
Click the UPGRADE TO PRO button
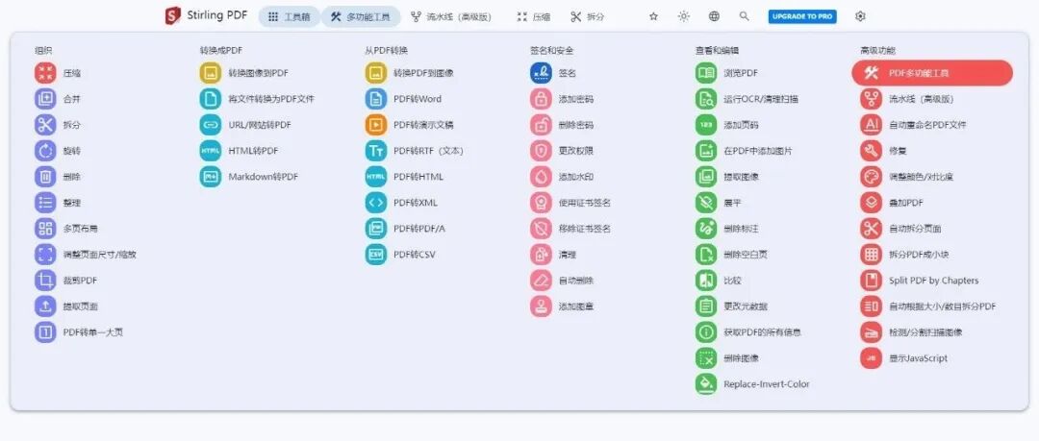coord(802,16)
